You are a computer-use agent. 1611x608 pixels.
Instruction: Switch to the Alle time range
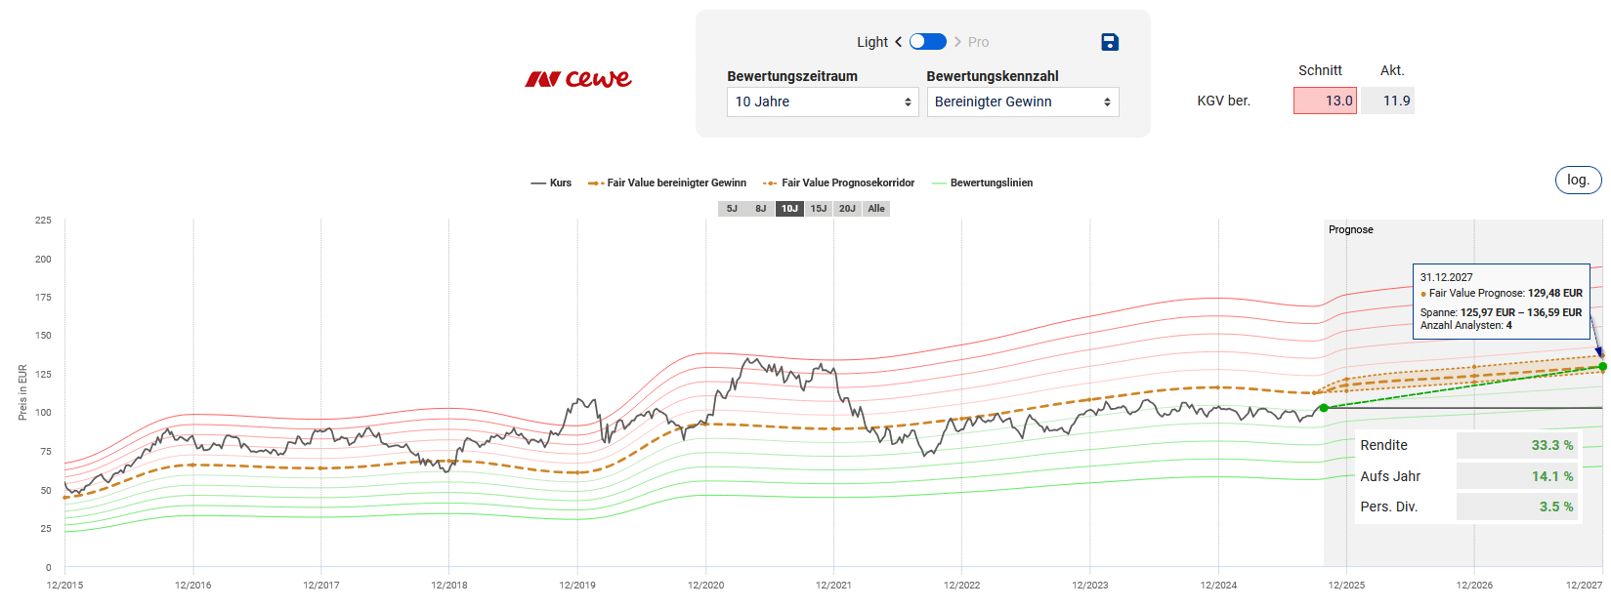pyautogui.click(x=876, y=209)
